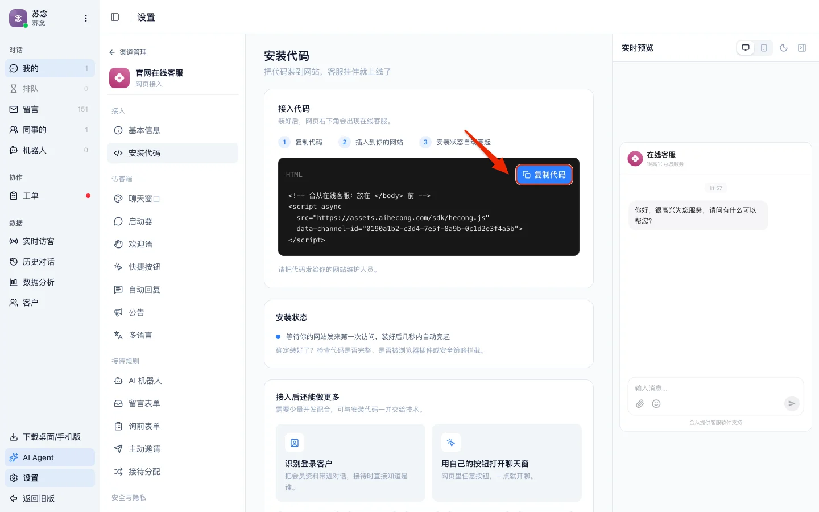Open the three-dot menu next to 苏念
The width and height of the screenshot is (819, 512).
86,18
